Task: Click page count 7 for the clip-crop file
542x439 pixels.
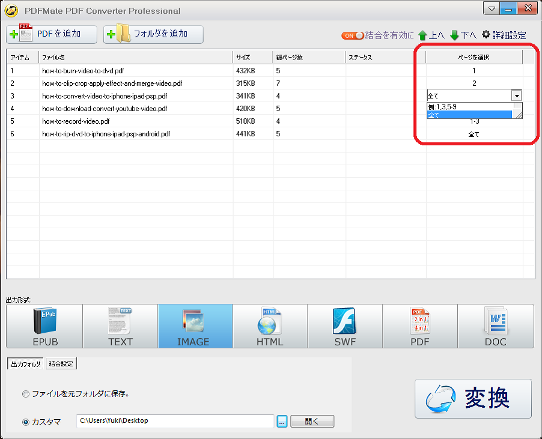Action: pos(278,83)
